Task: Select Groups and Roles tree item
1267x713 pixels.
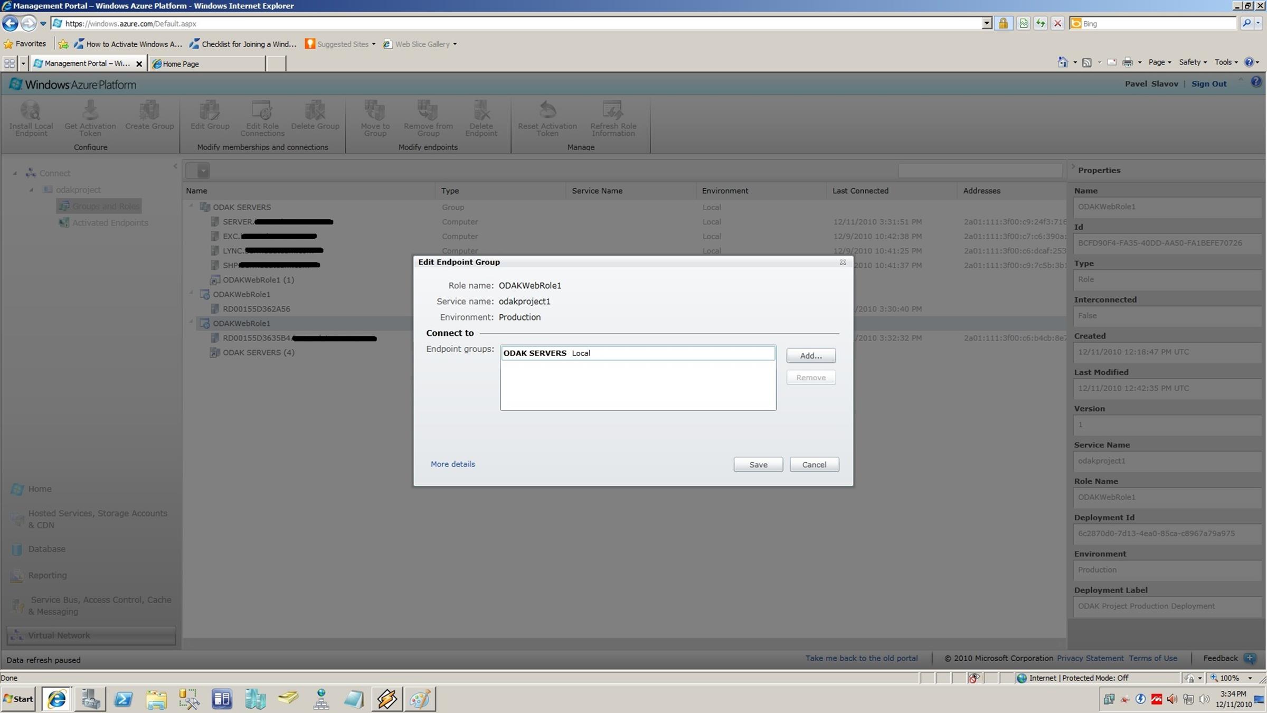Action: point(99,206)
